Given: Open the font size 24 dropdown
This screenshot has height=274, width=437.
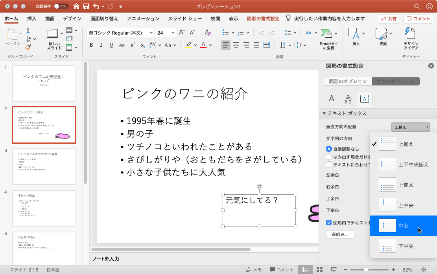Looking at the screenshot, I should [165, 33].
